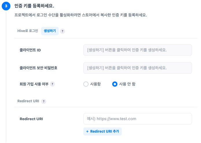The height and width of the screenshot is (143, 201).
Task: Open help tooltip next to 생성하기 button
Action: coord(62,31)
